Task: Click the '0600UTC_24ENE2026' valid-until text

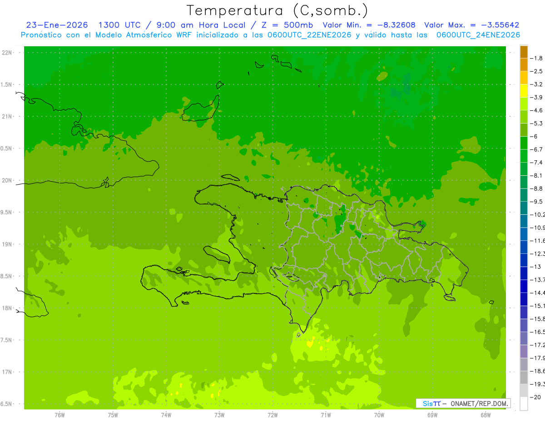Action: pyautogui.click(x=478, y=35)
